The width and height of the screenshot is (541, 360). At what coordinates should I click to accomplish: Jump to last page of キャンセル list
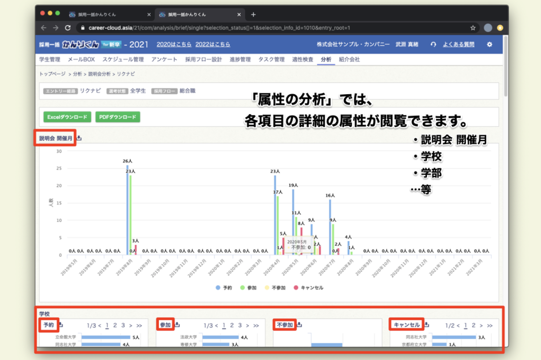click(490, 326)
